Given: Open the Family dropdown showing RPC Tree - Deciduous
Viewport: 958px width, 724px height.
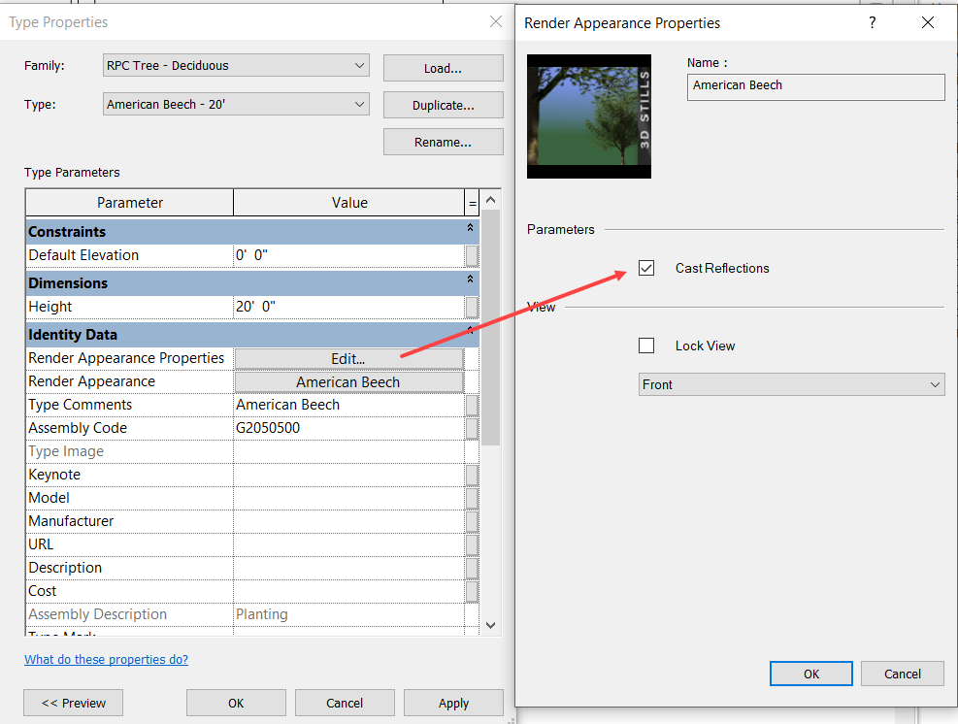Looking at the screenshot, I should pos(236,65).
